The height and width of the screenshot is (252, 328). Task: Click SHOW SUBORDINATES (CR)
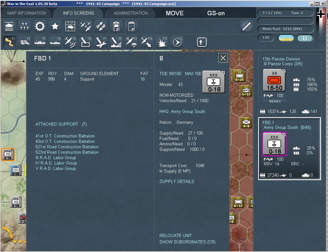pyautogui.click(x=188, y=242)
